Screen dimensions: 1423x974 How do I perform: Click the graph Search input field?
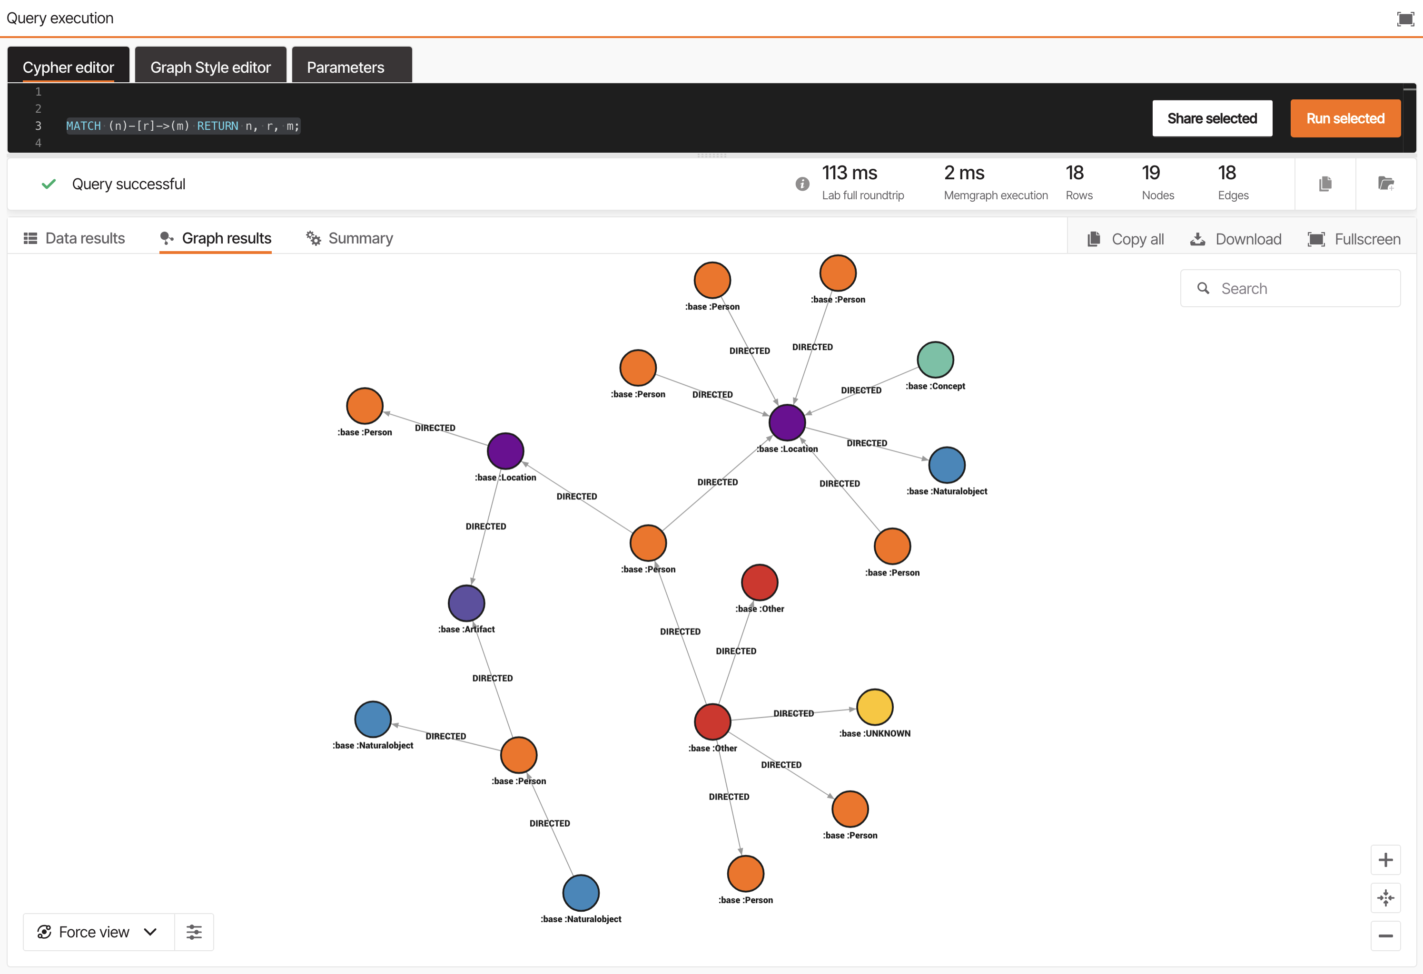point(1298,288)
